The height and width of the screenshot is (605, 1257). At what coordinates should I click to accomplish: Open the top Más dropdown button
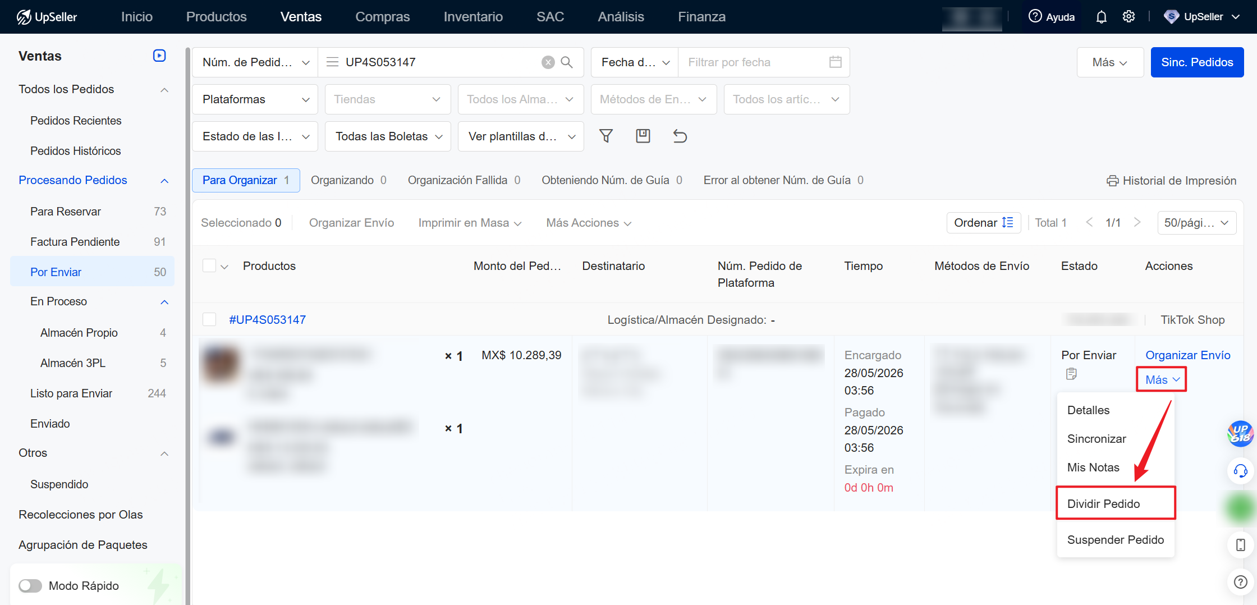[1110, 62]
